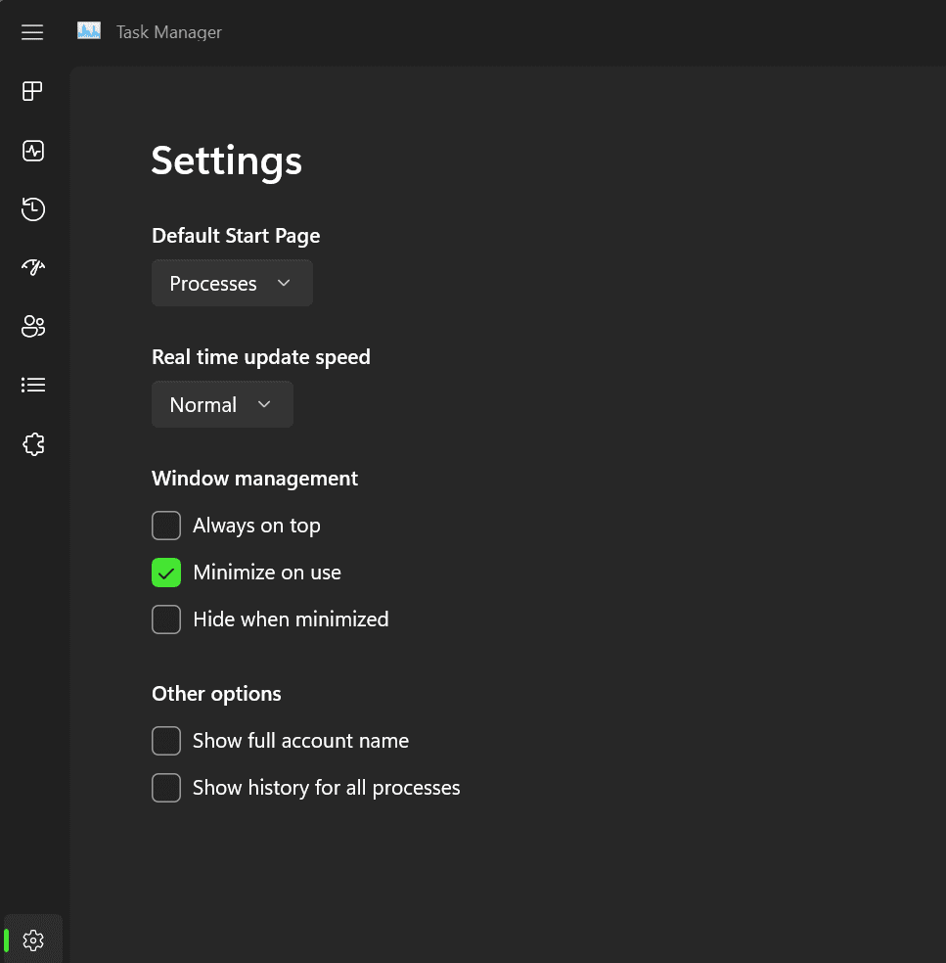Open the Users page icon
This screenshot has width=946, height=963.
(32, 326)
